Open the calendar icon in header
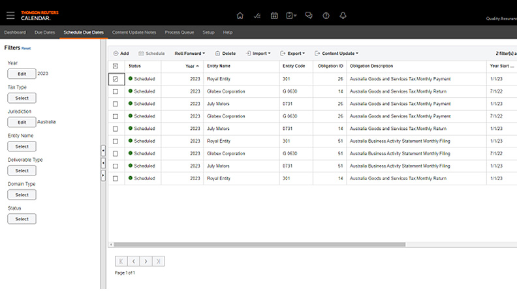517x291 pixels. (x=274, y=15)
